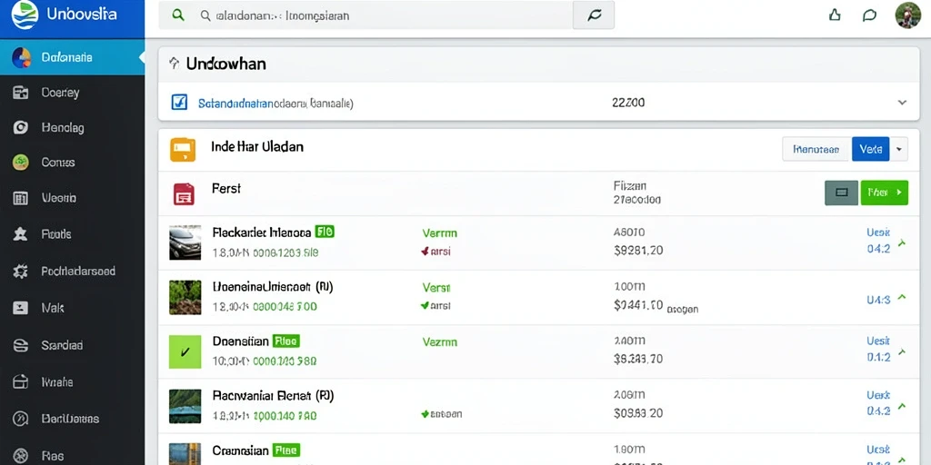Click inside the top search field

pos(365,15)
